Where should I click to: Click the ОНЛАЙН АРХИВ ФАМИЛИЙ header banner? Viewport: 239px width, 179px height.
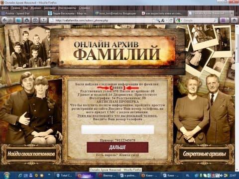tap(118, 52)
